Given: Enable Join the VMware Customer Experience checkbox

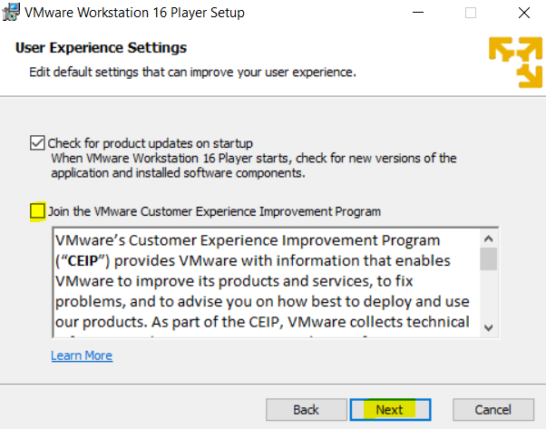Looking at the screenshot, I should 37,211.
